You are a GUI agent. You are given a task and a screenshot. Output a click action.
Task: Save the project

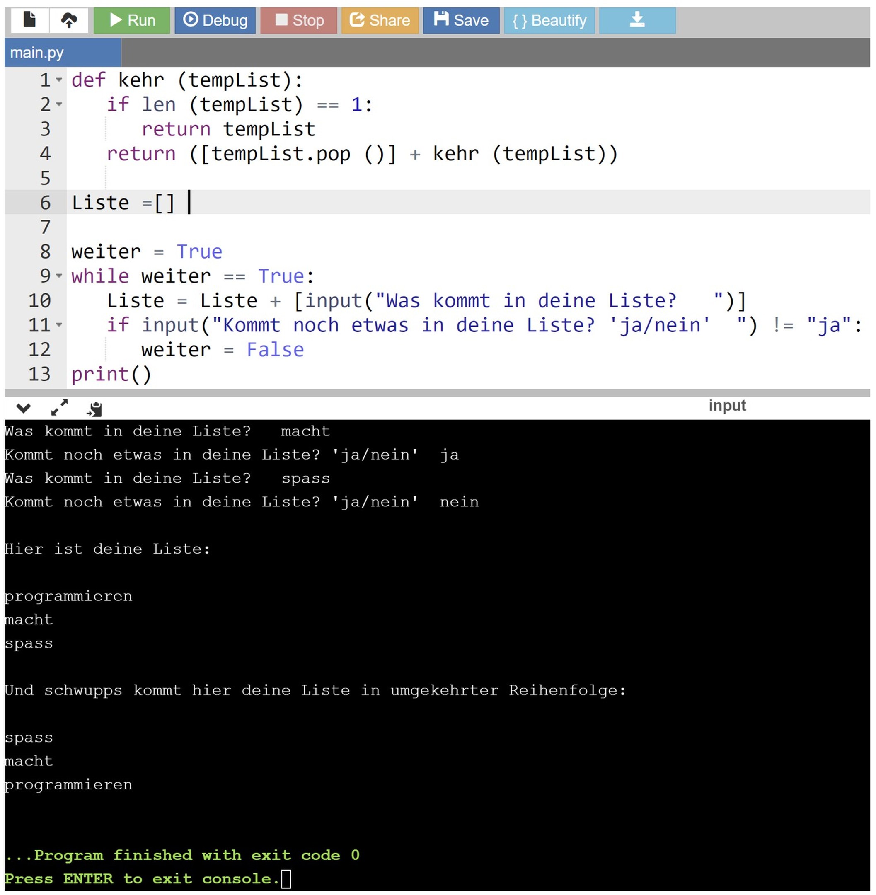pyautogui.click(x=461, y=20)
